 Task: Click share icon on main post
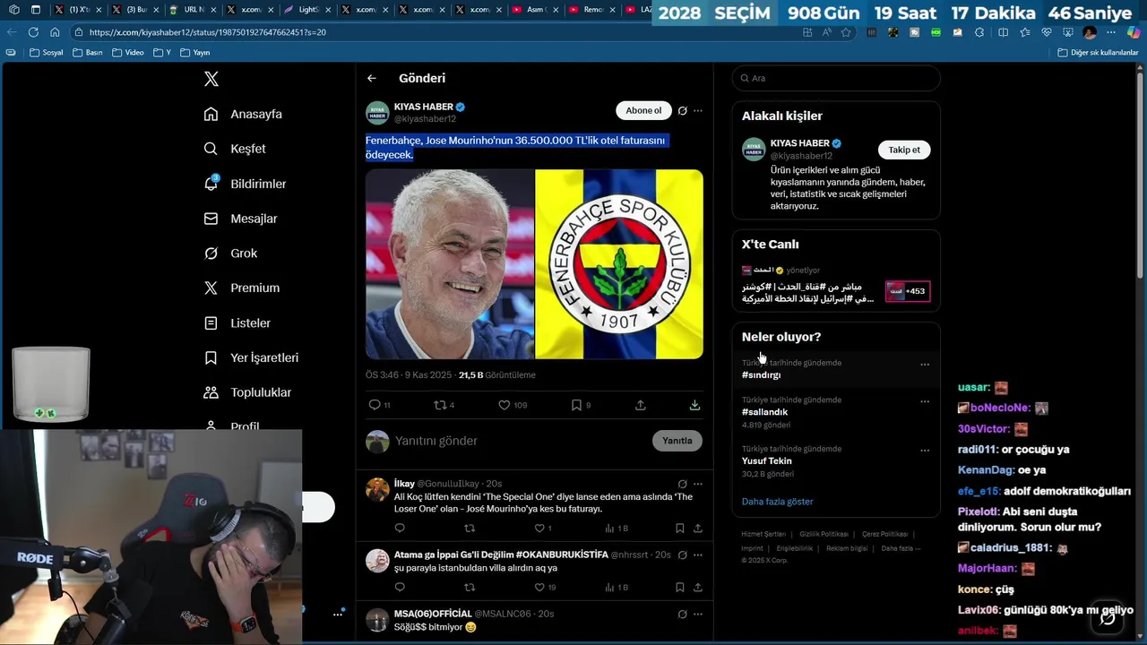coord(641,405)
